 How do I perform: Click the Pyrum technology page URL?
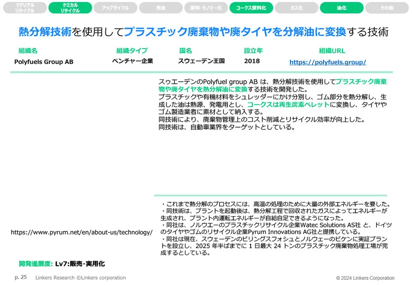pyautogui.click(x=81, y=232)
